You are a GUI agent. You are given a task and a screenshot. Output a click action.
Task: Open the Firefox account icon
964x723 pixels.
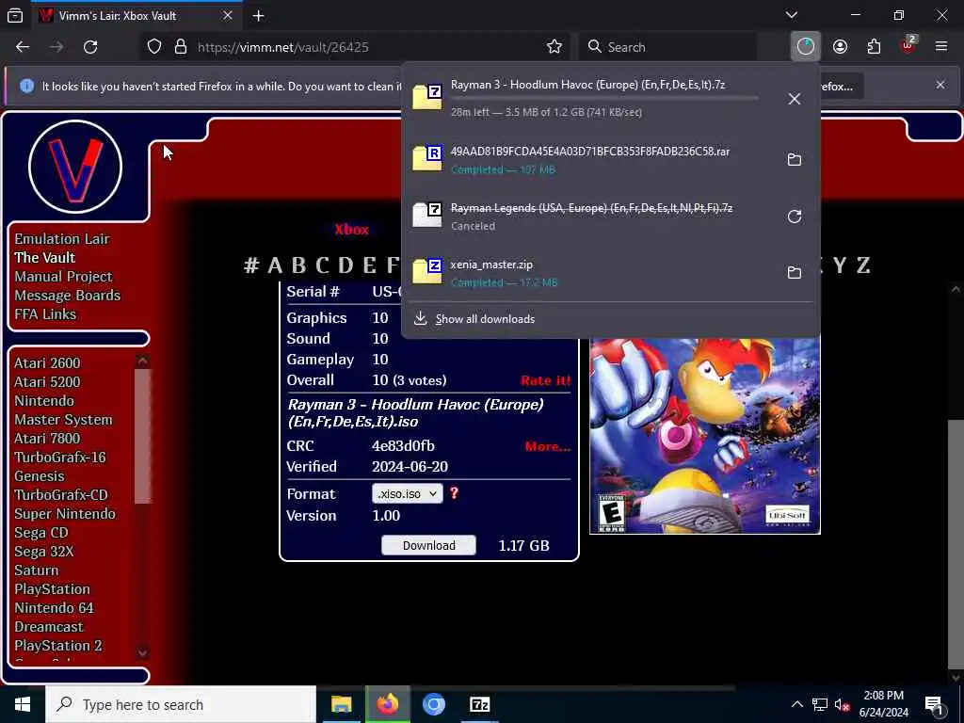840,47
